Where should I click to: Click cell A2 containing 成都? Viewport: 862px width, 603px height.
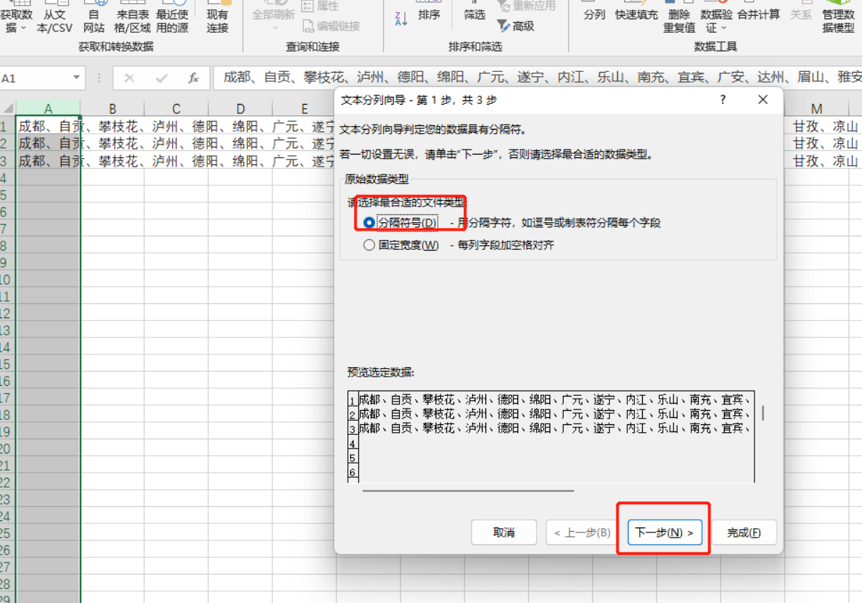(x=48, y=143)
